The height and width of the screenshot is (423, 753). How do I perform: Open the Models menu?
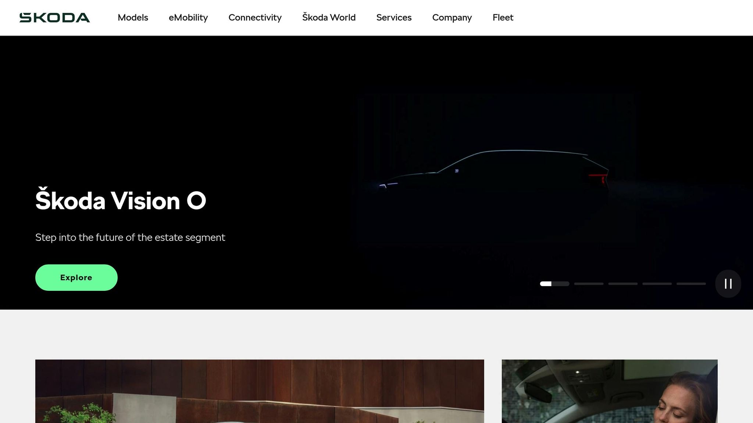click(x=133, y=18)
